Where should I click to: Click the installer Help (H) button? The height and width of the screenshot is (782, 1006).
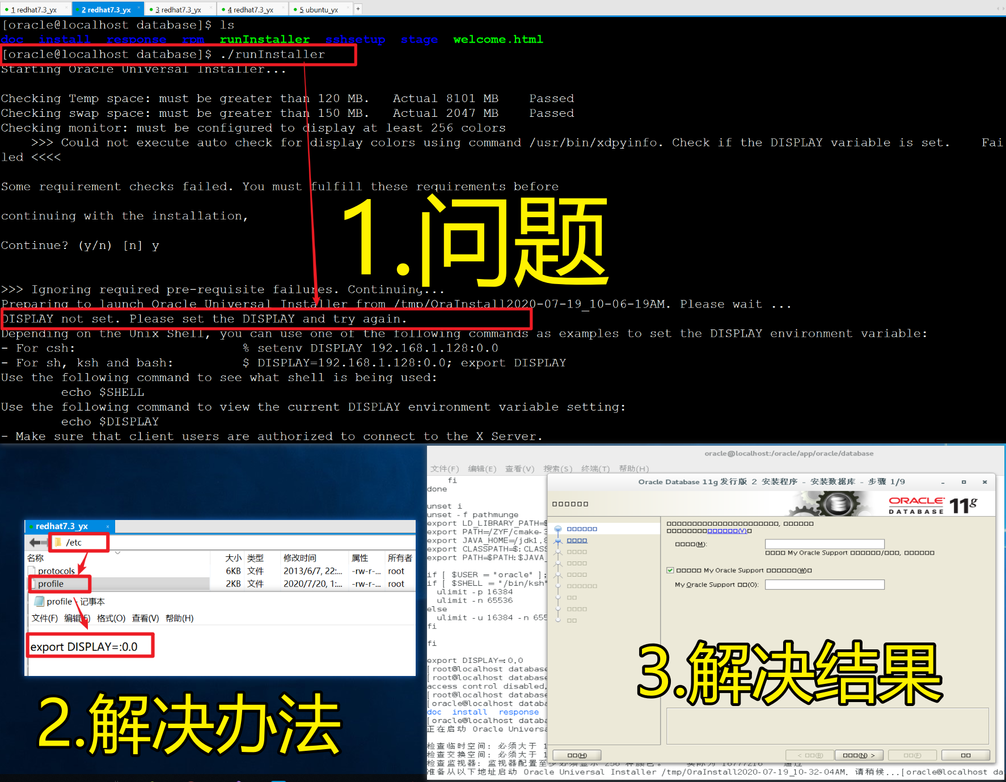tap(577, 755)
